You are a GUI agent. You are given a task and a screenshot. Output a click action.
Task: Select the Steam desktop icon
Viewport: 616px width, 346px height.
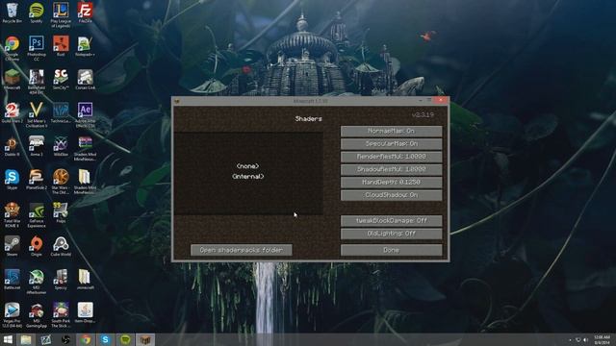[12, 246]
